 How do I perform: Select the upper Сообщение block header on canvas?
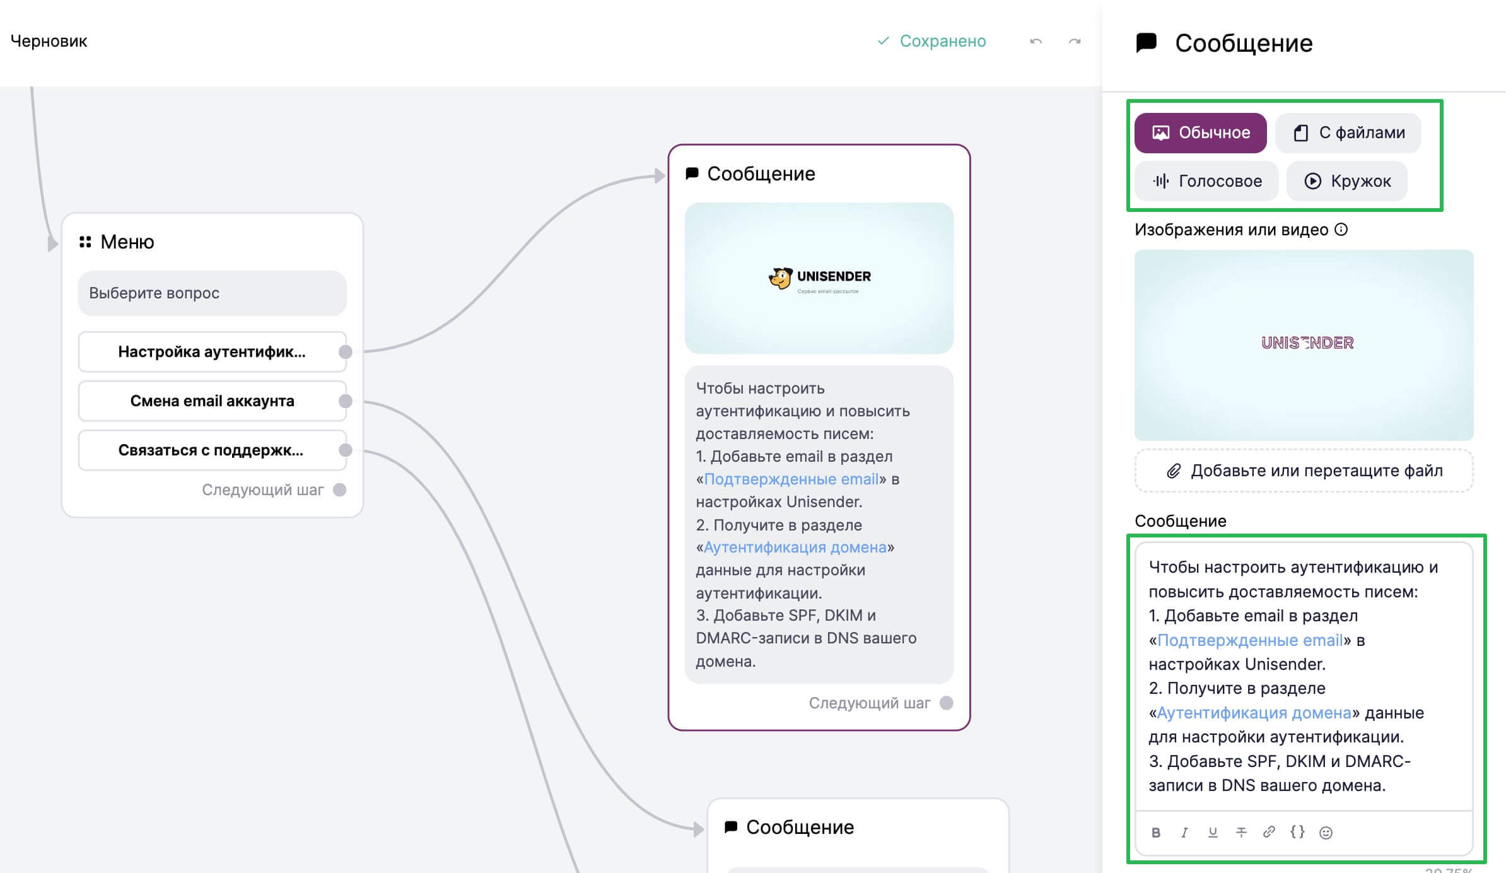[x=761, y=173]
